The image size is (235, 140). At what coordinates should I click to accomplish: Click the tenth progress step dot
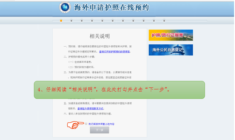154,21
